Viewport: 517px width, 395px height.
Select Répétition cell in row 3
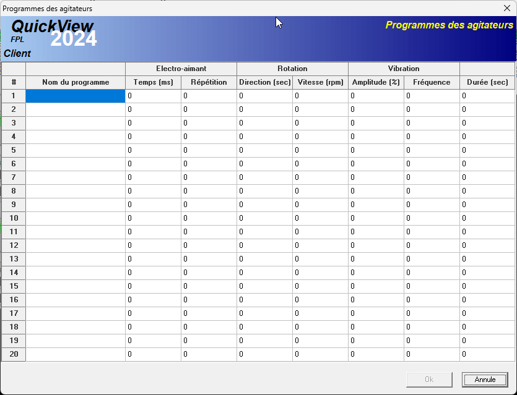209,123
